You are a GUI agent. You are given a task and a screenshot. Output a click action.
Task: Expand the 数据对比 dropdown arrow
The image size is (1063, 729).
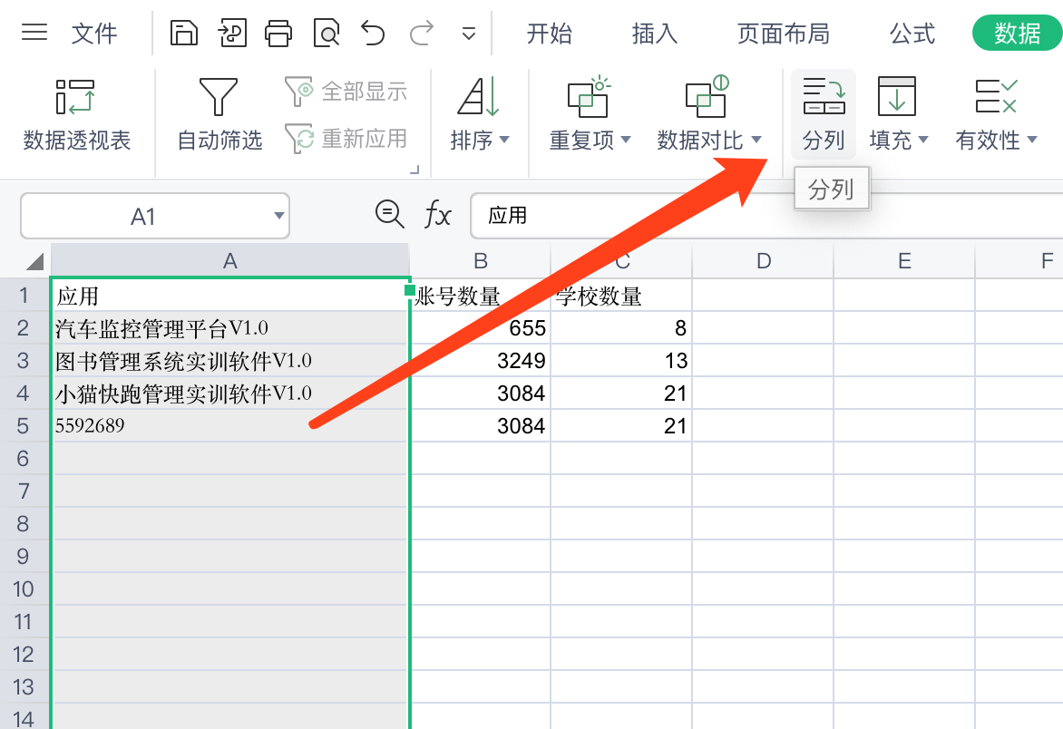[756, 140]
